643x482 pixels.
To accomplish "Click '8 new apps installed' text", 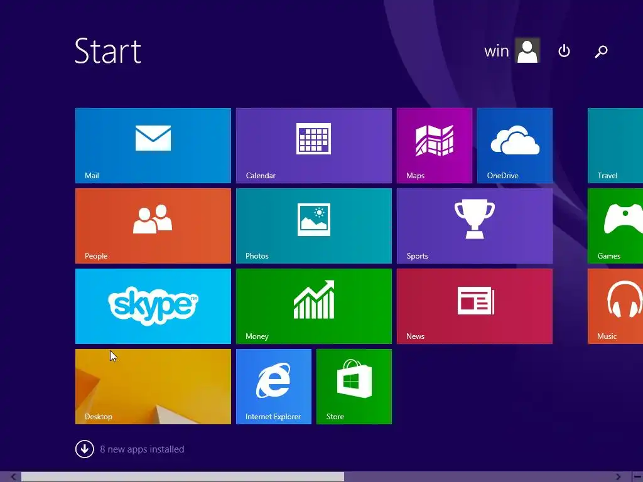I will tap(142, 449).
